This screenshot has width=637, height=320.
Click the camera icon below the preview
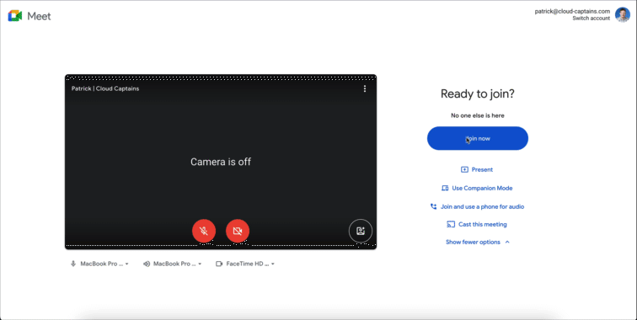219,264
